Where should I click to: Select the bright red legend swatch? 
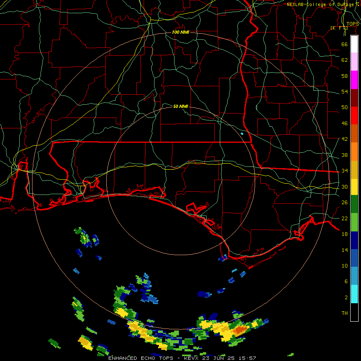click(354, 116)
